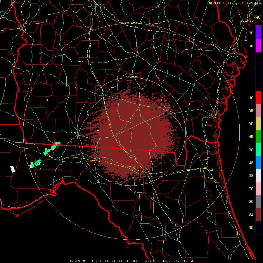Image resolution: width=263 pixels, height=263 pixels.
Task: Click the "BD" legend label
Action: pos(251,124)
